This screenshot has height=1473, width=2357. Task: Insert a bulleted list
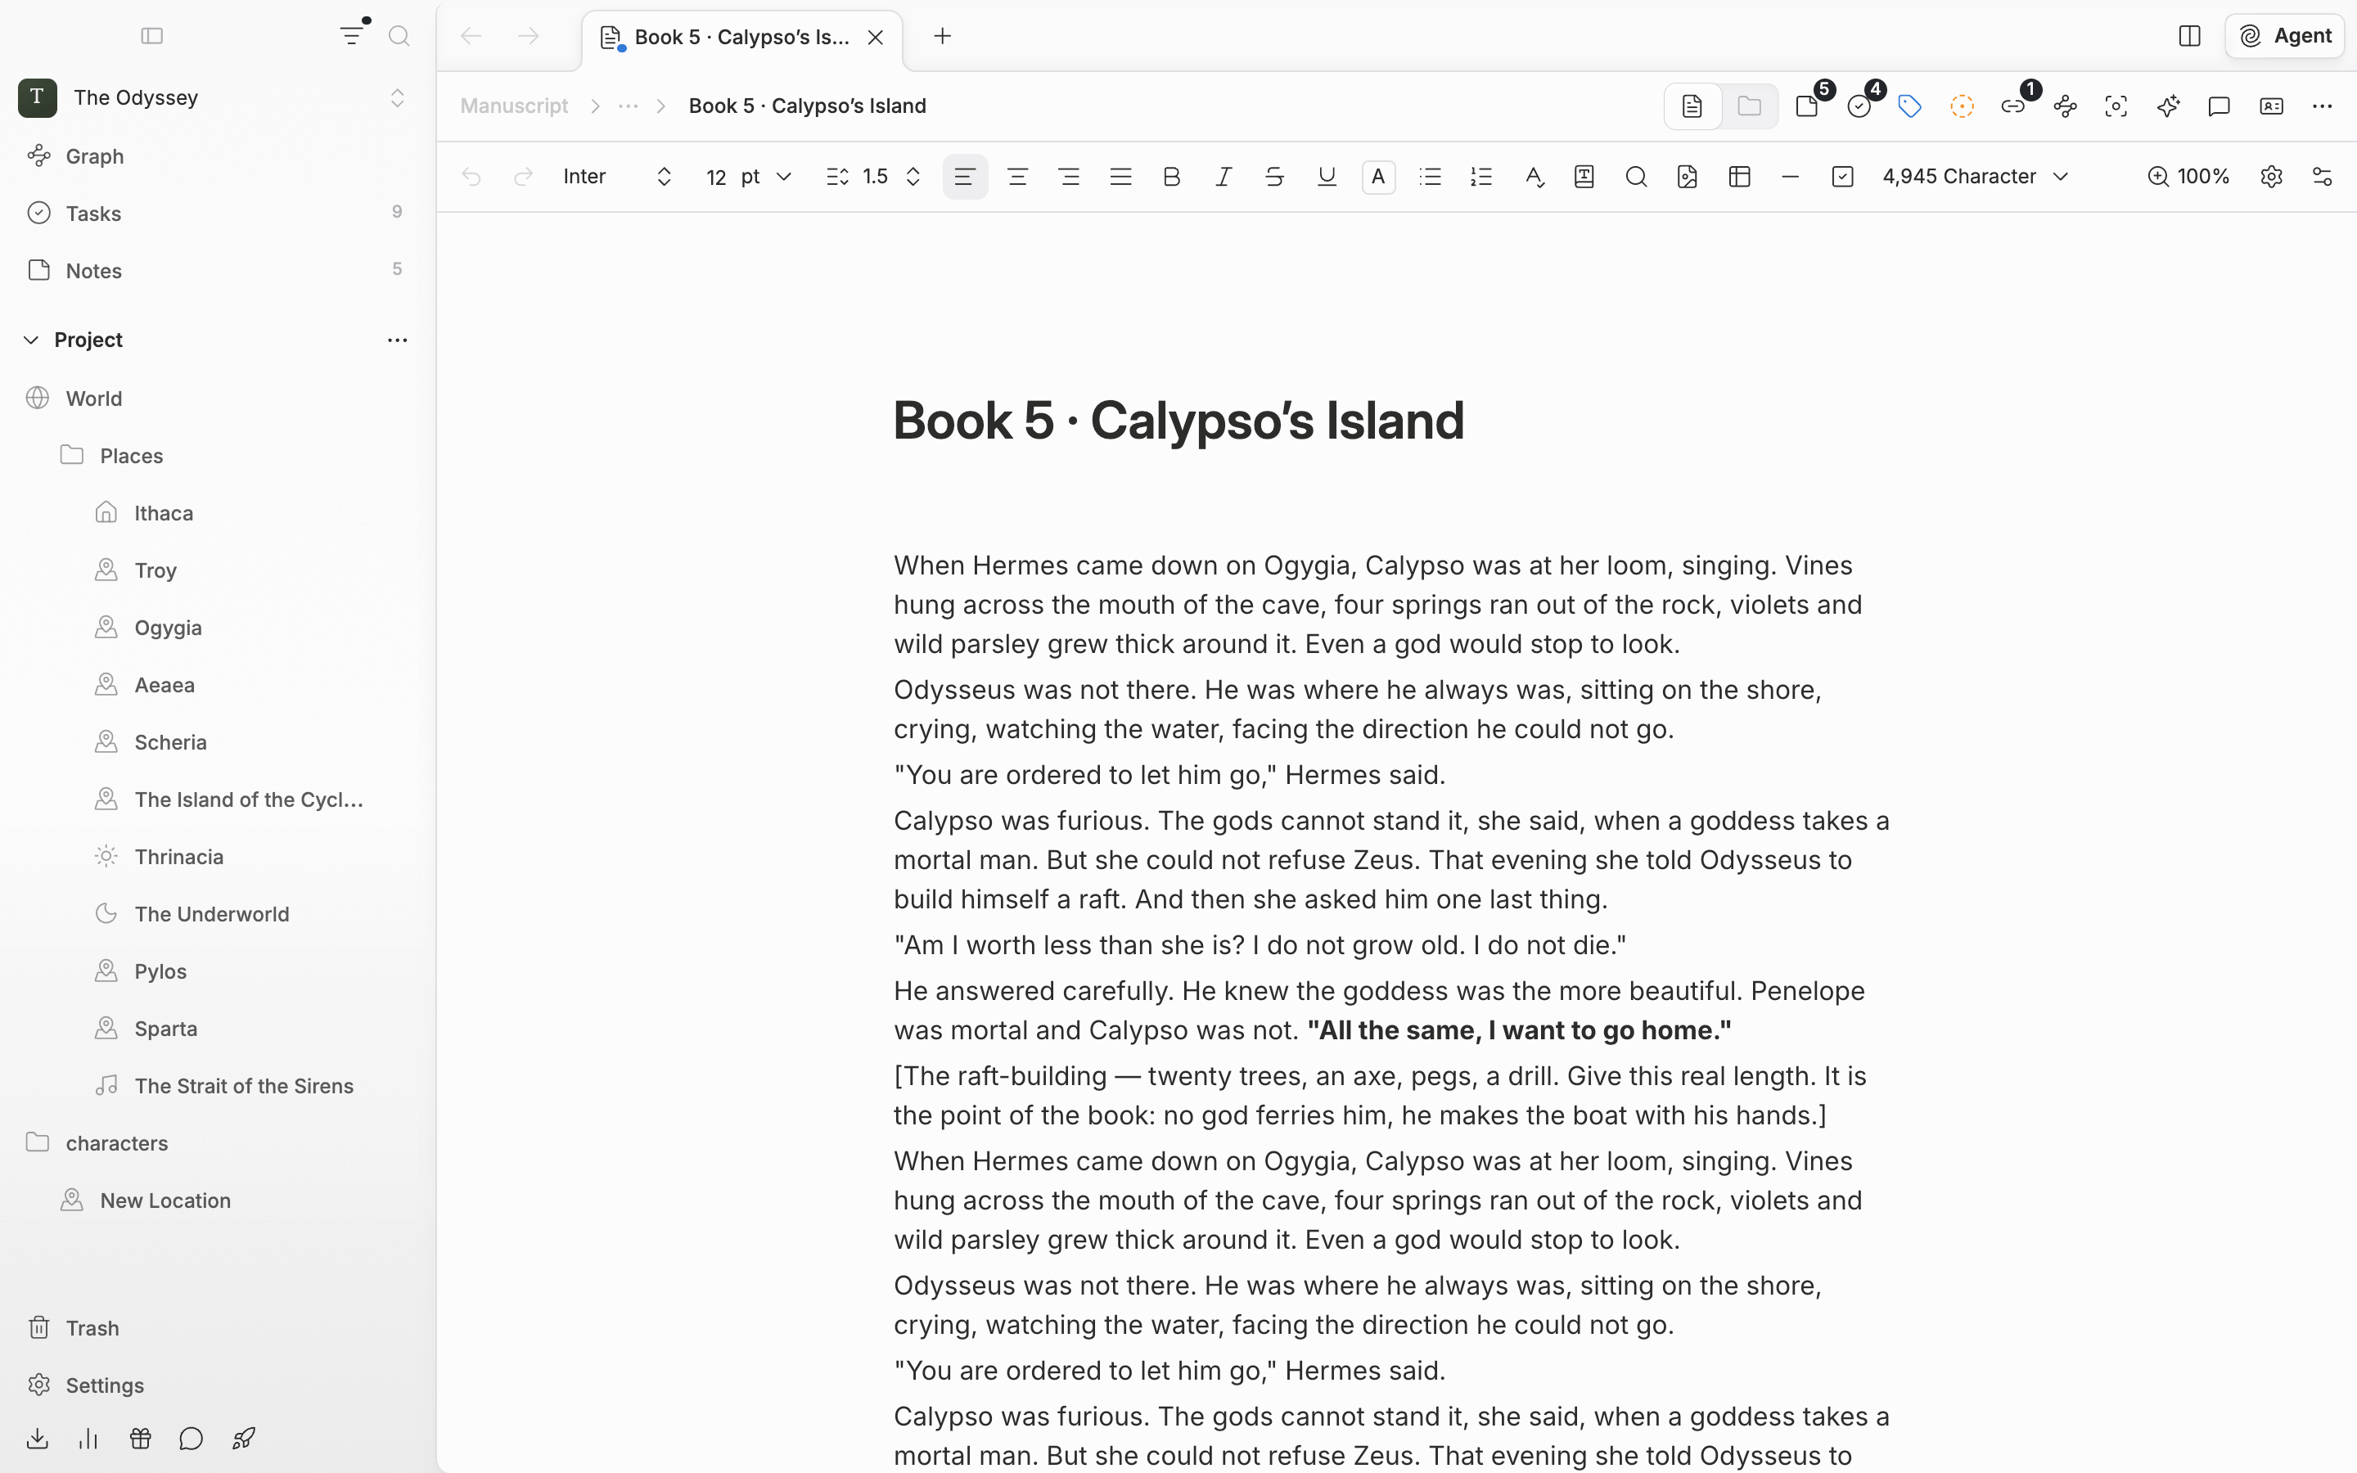tap(1430, 176)
